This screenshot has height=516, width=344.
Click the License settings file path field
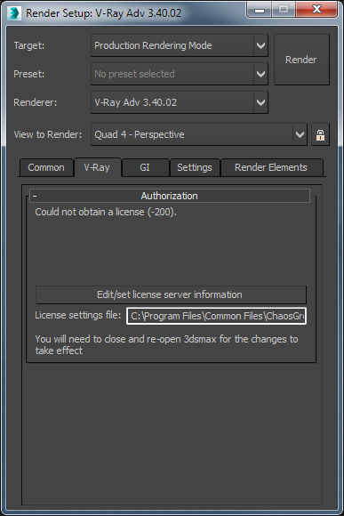(x=216, y=316)
